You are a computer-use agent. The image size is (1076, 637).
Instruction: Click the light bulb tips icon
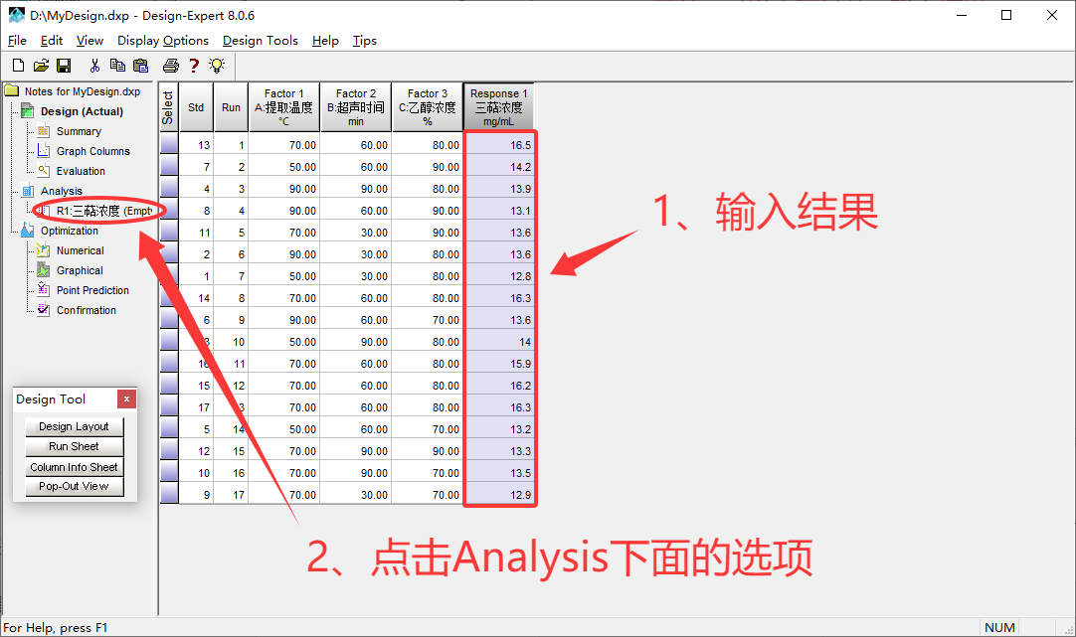pyautogui.click(x=216, y=66)
